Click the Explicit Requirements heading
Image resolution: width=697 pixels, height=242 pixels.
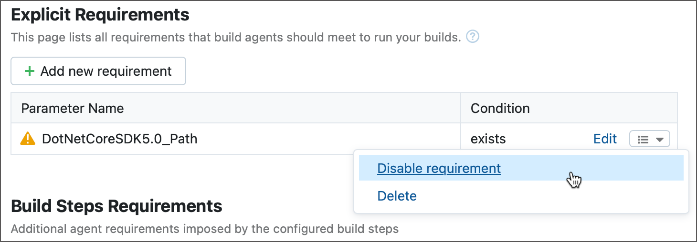coord(100,15)
